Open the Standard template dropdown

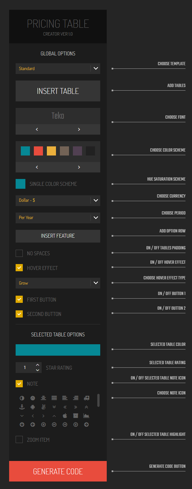point(58,68)
